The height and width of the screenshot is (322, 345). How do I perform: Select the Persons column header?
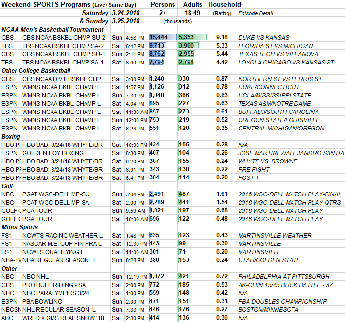(x=163, y=5)
